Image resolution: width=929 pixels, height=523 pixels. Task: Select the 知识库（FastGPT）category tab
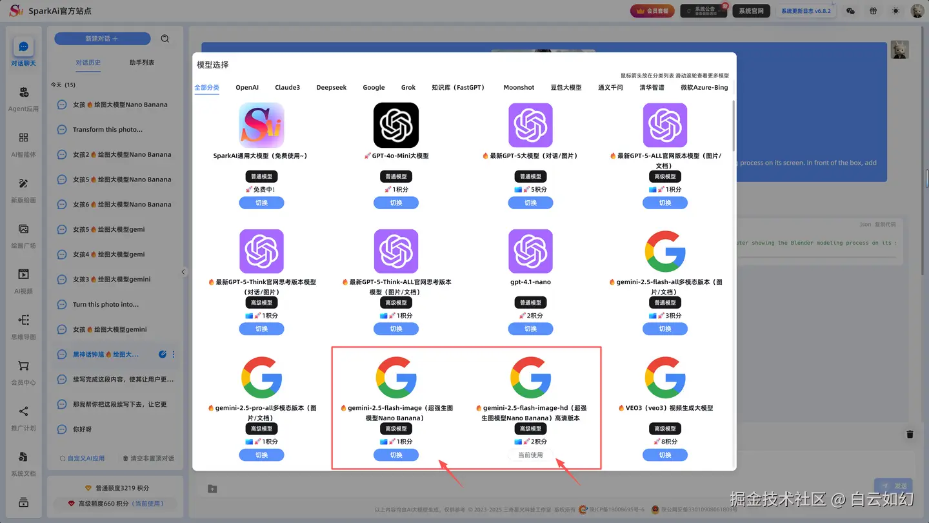(458, 88)
